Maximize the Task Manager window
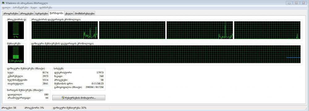The width and height of the screenshot is (309, 111). (296, 3)
